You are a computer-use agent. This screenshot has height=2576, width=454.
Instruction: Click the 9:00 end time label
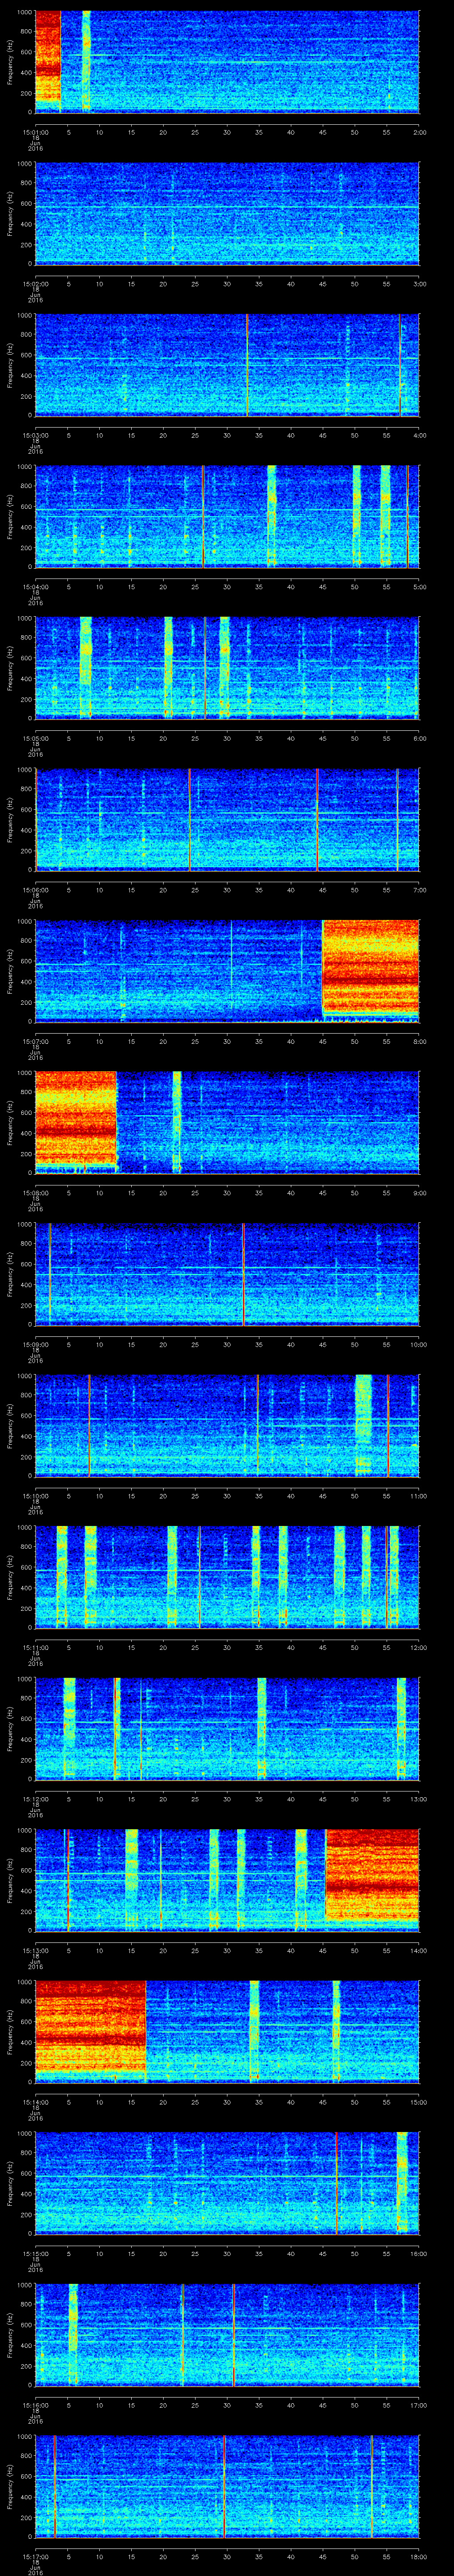pos(419,1192)
